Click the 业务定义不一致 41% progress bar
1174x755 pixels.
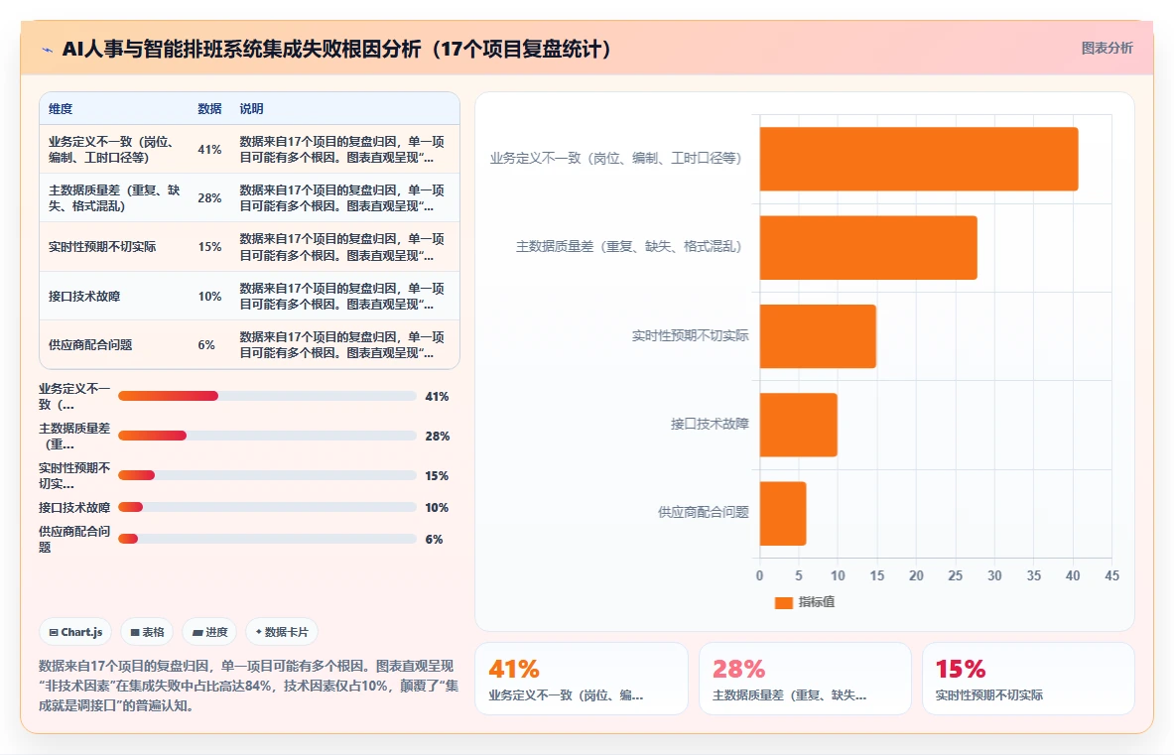267,396
